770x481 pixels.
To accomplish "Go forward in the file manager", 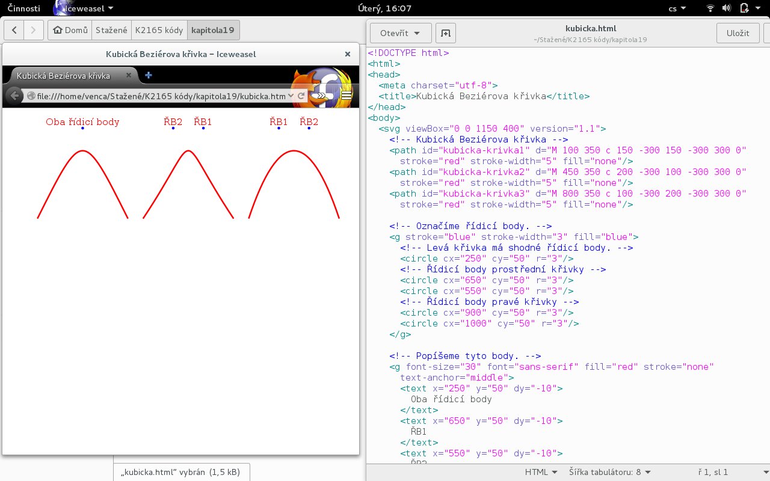I will pyautogui.click(x=34, y=30).
